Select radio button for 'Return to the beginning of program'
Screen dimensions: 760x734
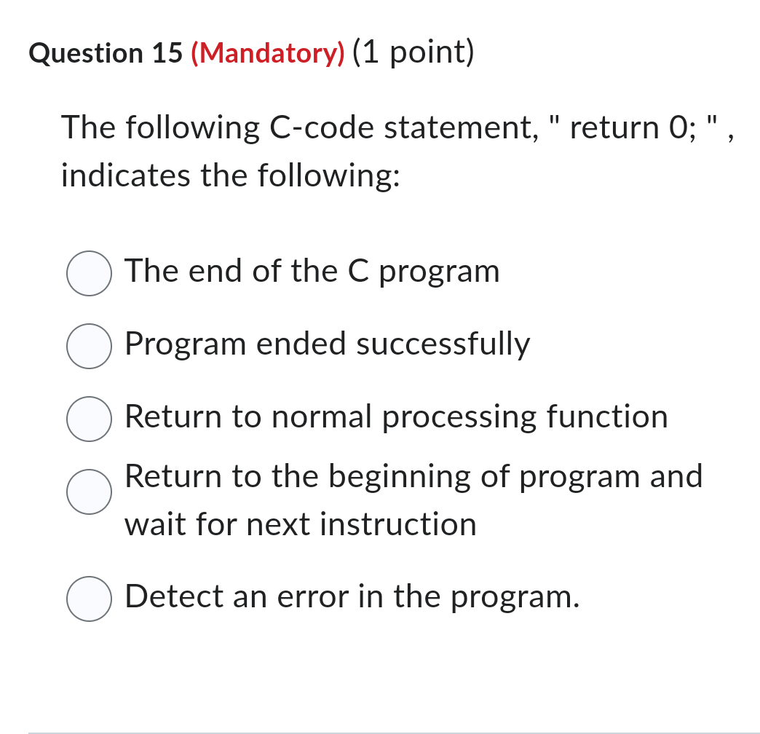pyautogui.click(x=89, y=493)
